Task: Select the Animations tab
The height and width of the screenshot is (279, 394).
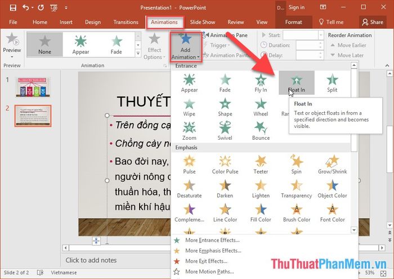Action: [164, 22]
